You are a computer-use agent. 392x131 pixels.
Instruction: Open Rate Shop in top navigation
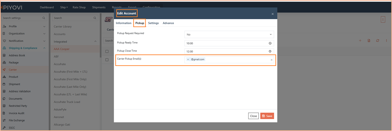click(79, 8)
